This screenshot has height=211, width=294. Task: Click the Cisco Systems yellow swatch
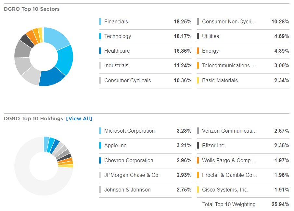click(198, 190)
